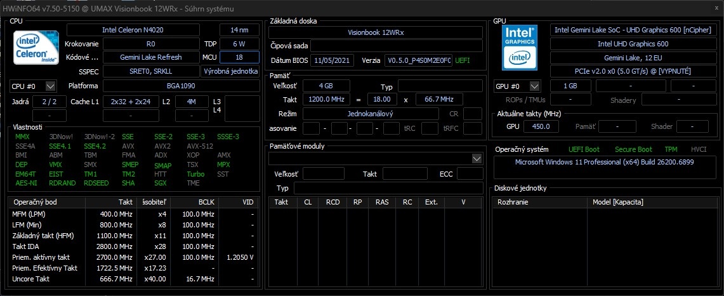Click the BIOS version field V0.5.0_P4S0M2E0FC

coord(419,60)
